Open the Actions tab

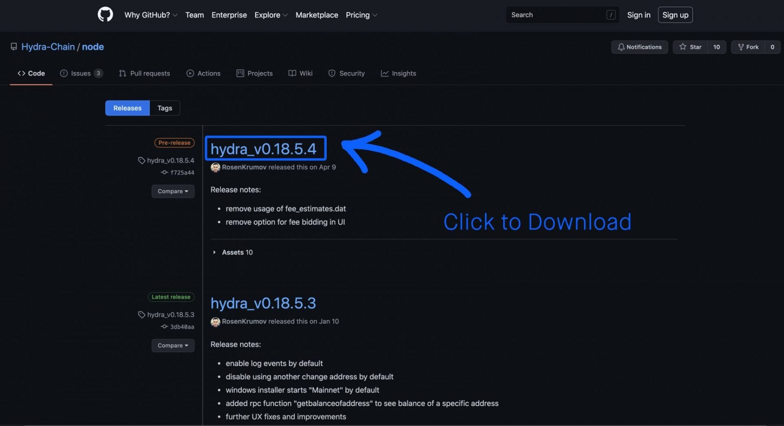pyautogui.click(x=203, y=73)
